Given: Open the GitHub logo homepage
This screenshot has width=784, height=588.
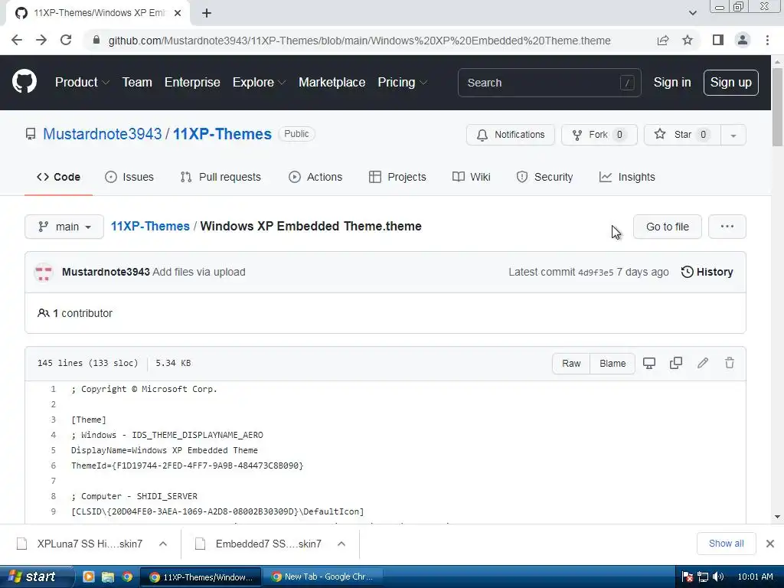Looking at the screenshot, I should [x=24, y=82].
